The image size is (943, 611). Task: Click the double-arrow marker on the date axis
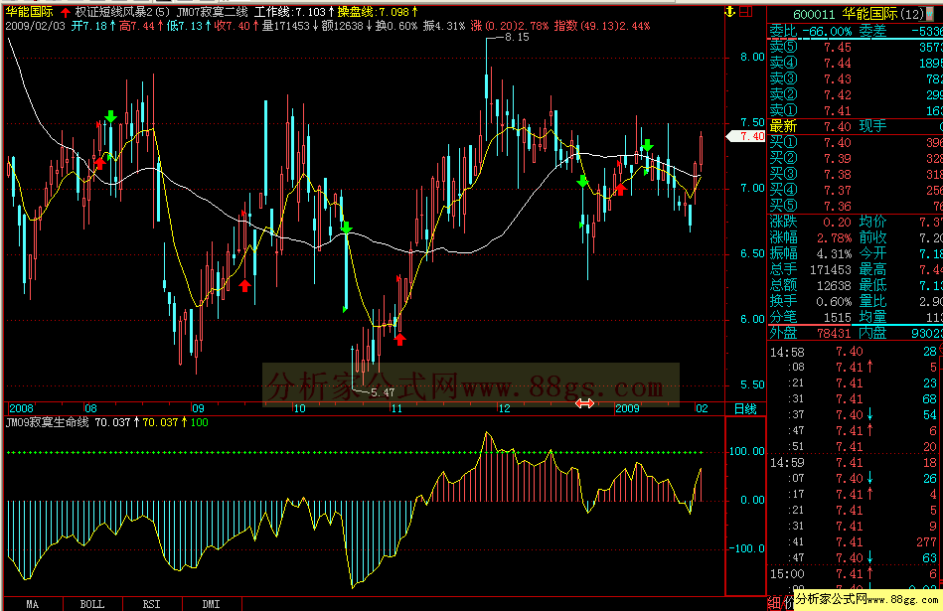[x=584, y=403]
